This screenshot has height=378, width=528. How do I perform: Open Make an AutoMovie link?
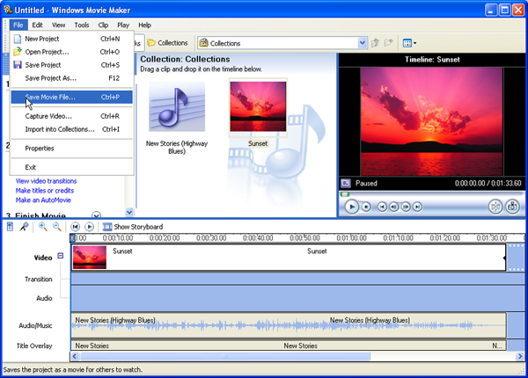(x=43, y=200)
